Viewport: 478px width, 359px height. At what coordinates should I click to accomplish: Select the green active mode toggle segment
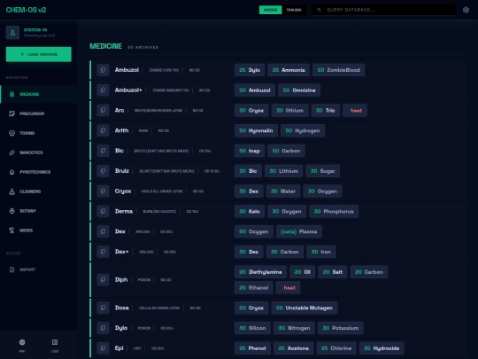[270, 10]
